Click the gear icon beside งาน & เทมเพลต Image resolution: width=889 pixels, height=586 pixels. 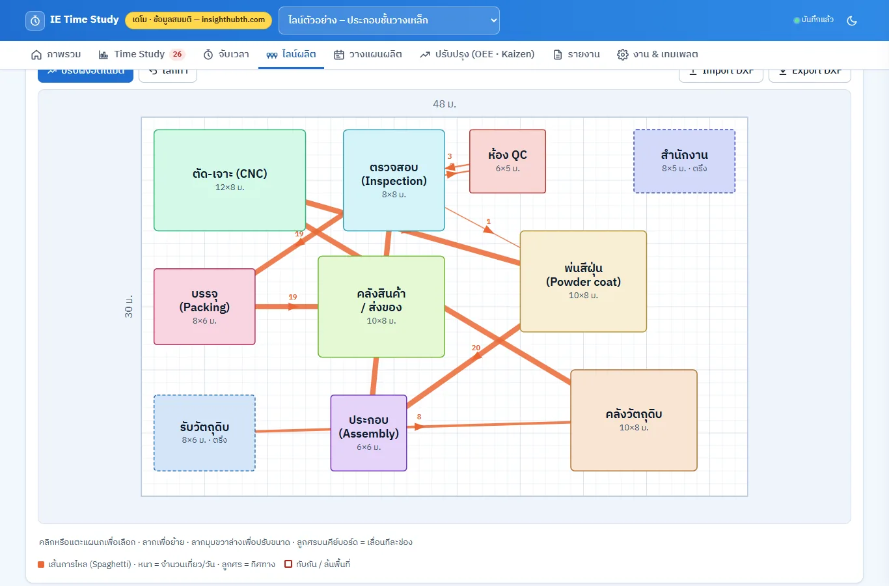(x=623, y=55)
